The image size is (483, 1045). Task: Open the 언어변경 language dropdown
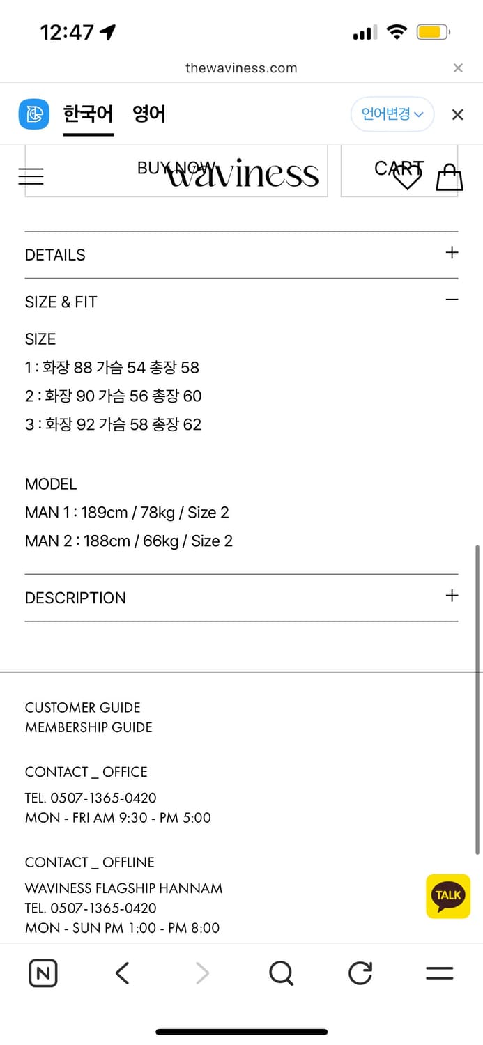click(392, 114)
